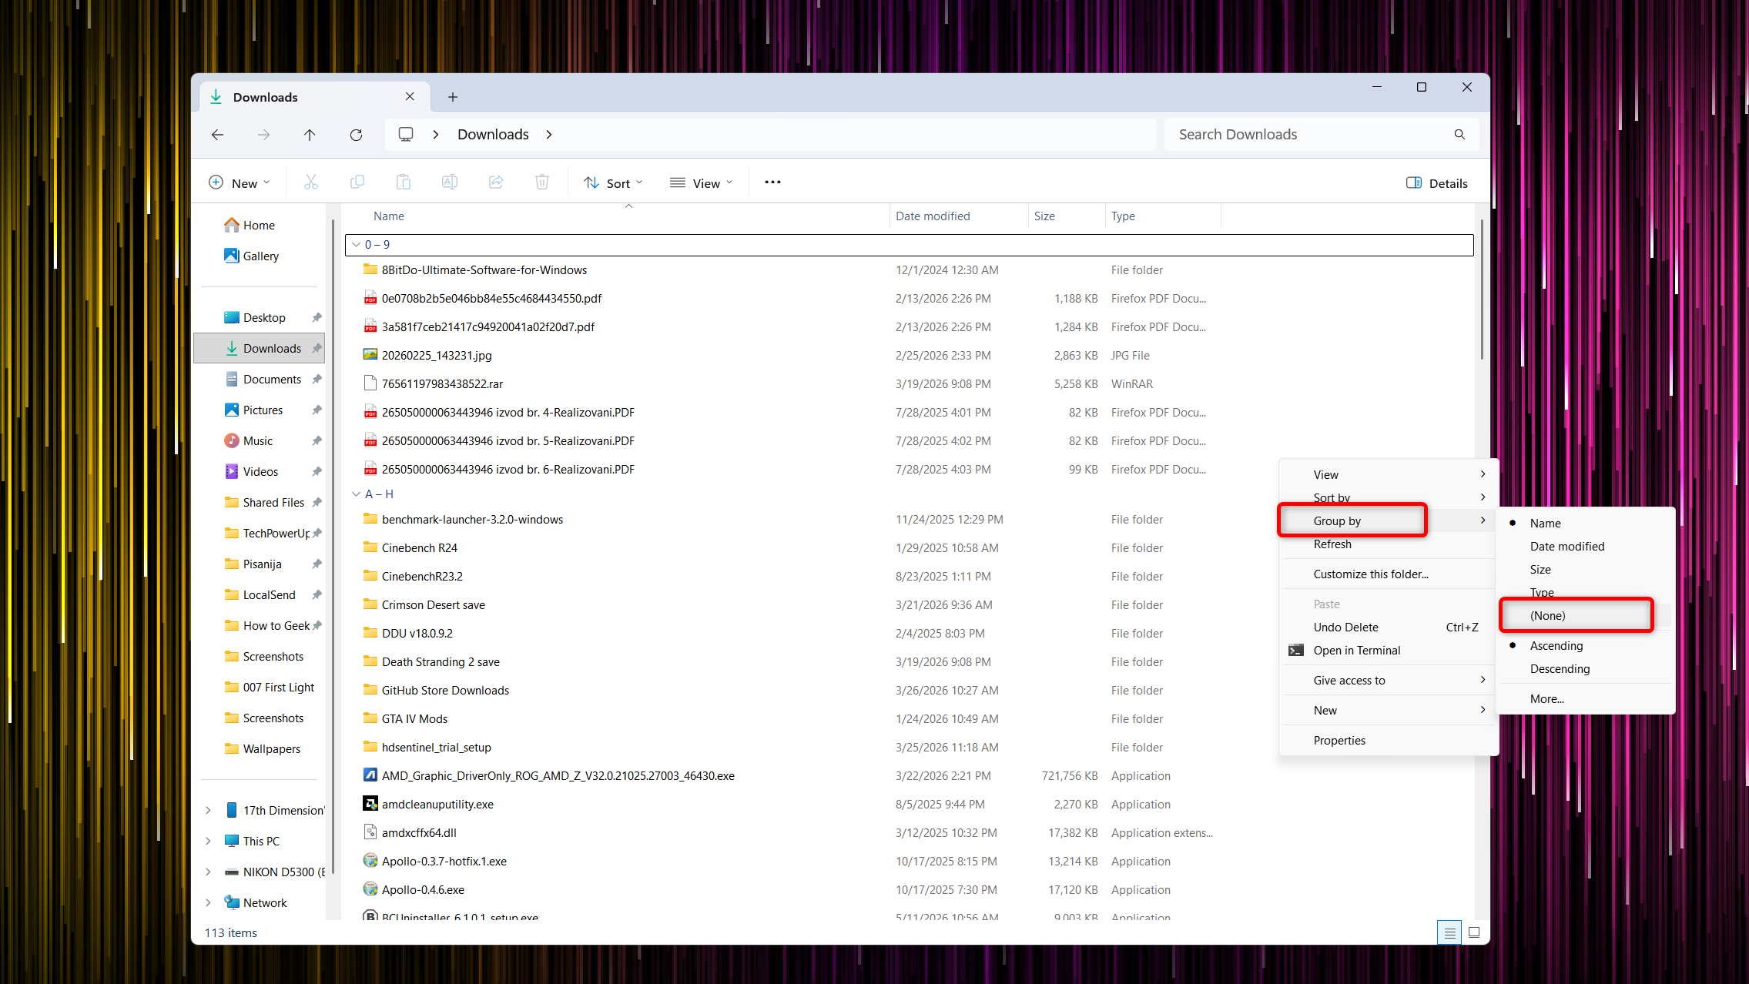Open the Sort dropdown in toolbar

click(x=613, y=183)
